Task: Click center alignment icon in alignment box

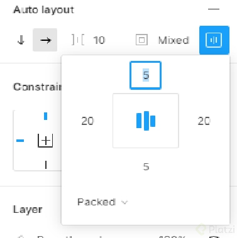Action: (146, 121)
